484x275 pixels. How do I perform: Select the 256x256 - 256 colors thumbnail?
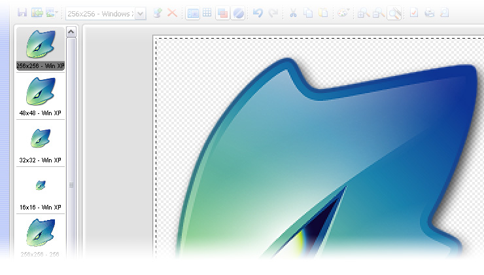(x=41, y=236)
